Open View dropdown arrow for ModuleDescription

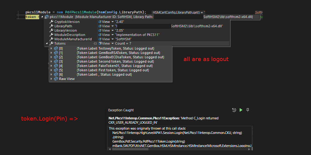point(113,35)
